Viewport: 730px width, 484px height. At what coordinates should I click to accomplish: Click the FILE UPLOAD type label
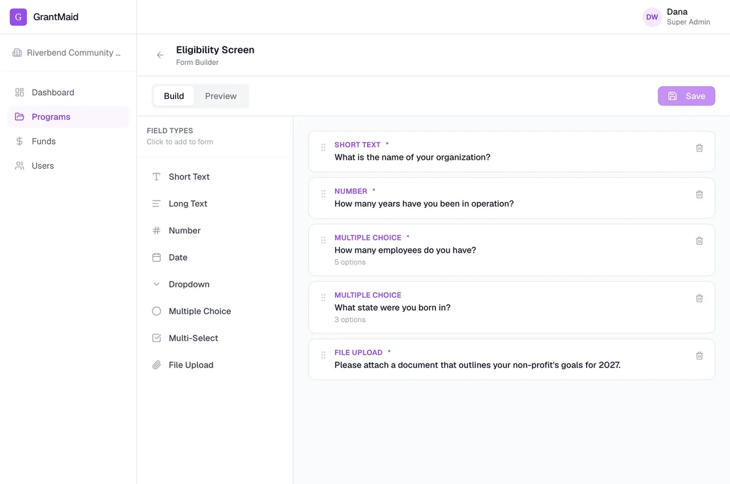point(358,353)
